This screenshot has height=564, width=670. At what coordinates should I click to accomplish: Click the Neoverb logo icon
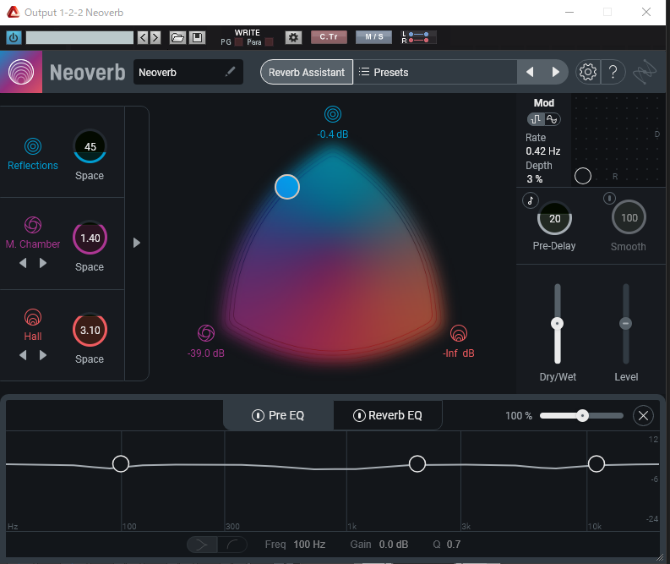(21, 72)
